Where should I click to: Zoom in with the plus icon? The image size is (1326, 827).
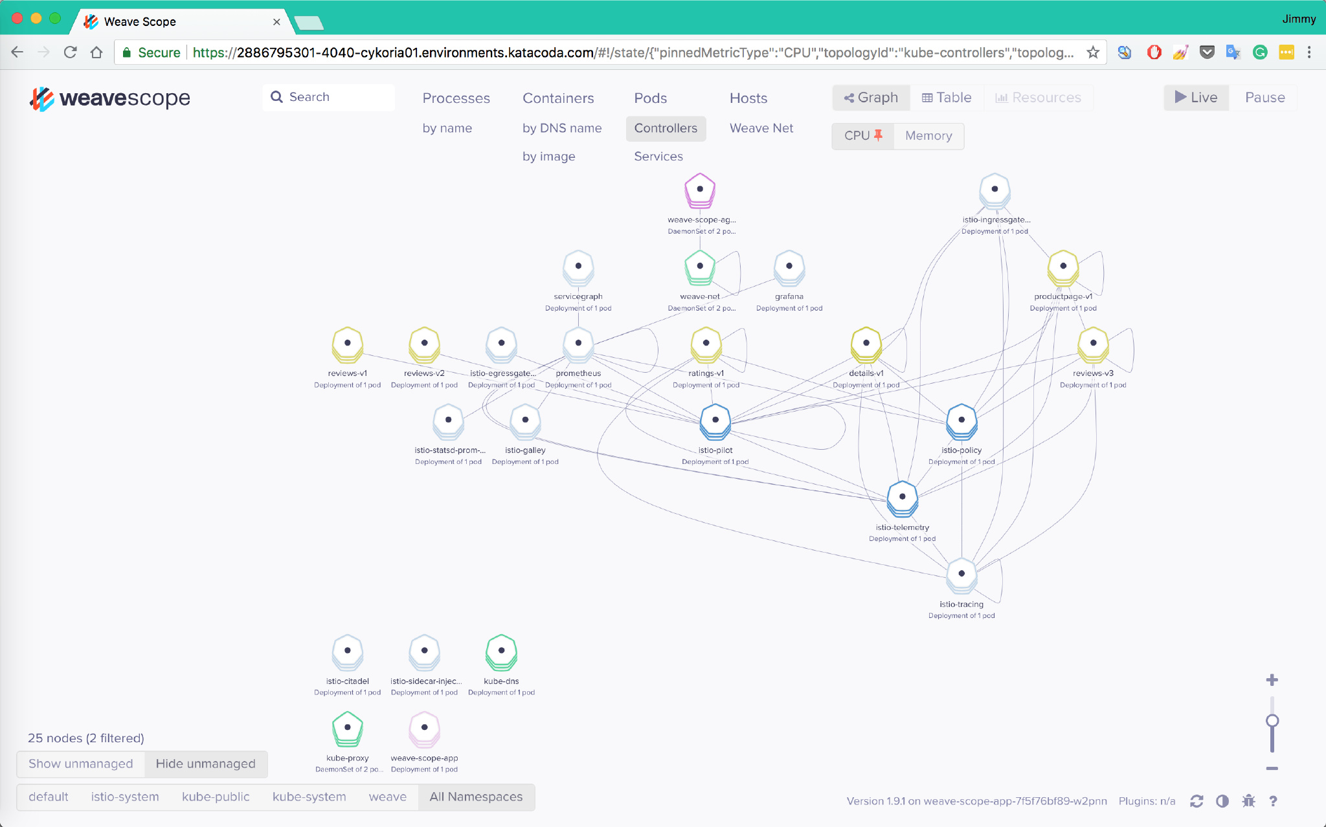[x=1272, y=680]
